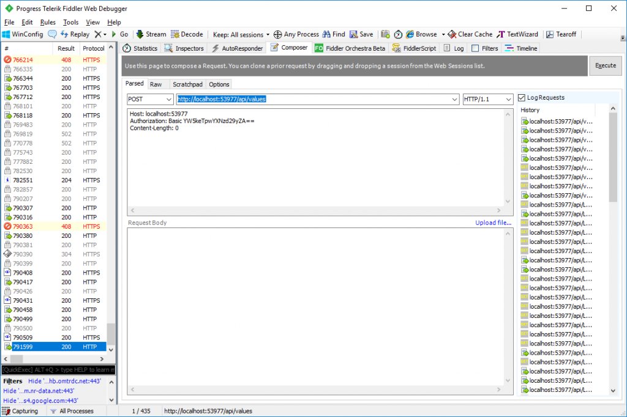Click the WinConfig toolbar icon
627x417 pixels.
(6, 34)
